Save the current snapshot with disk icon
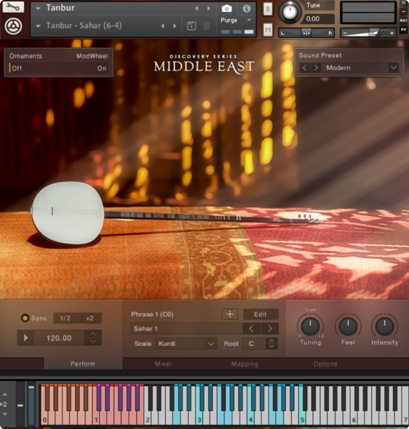The width and height of the screenshot is (409, 429). point(191,26)
